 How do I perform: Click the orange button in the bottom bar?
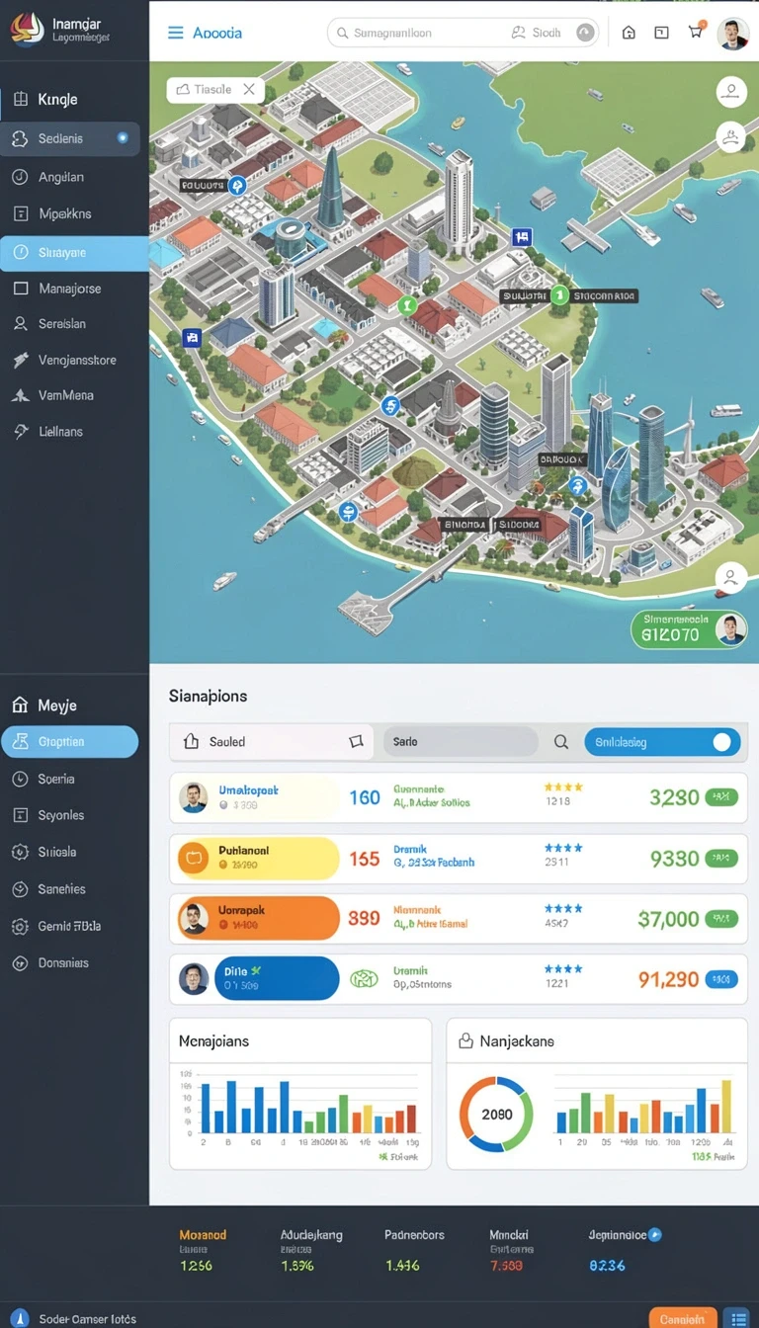coord(683,1317)
